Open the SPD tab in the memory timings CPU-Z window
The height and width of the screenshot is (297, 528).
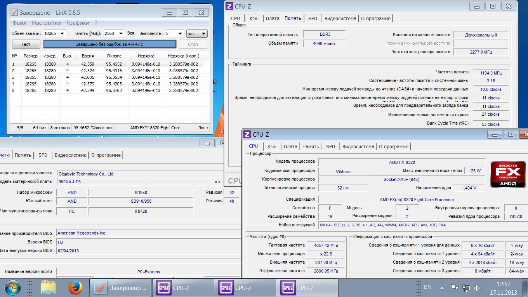click(313, 18)
